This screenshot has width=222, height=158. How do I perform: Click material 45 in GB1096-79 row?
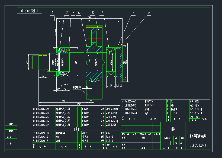(172, 101)
